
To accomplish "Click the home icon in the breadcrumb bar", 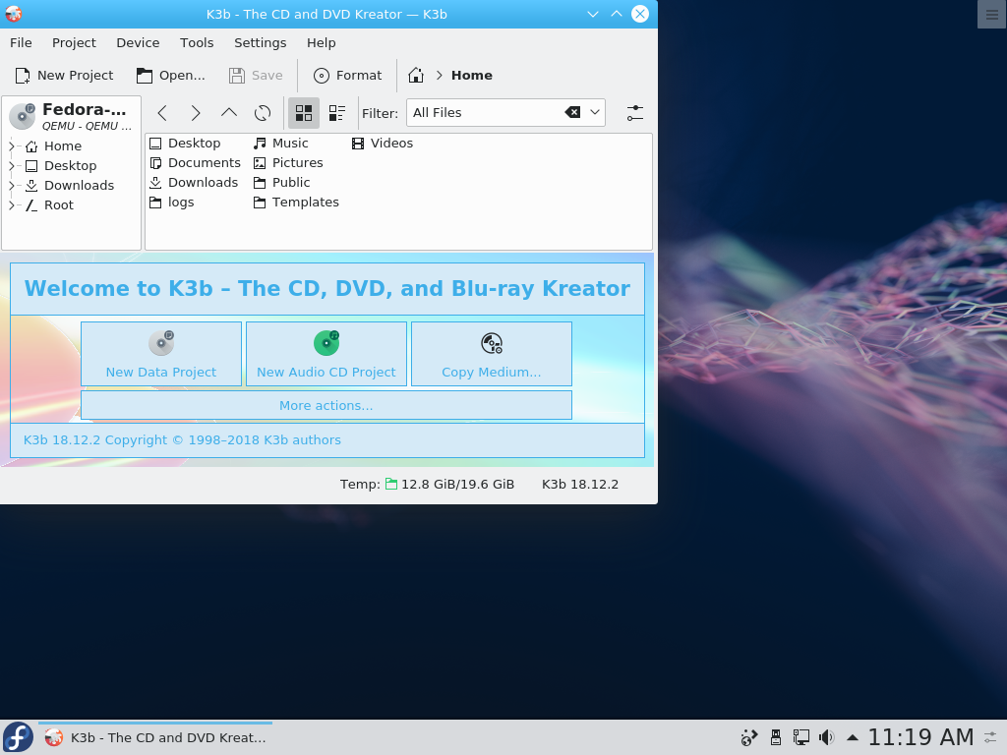I will (416, 75).
